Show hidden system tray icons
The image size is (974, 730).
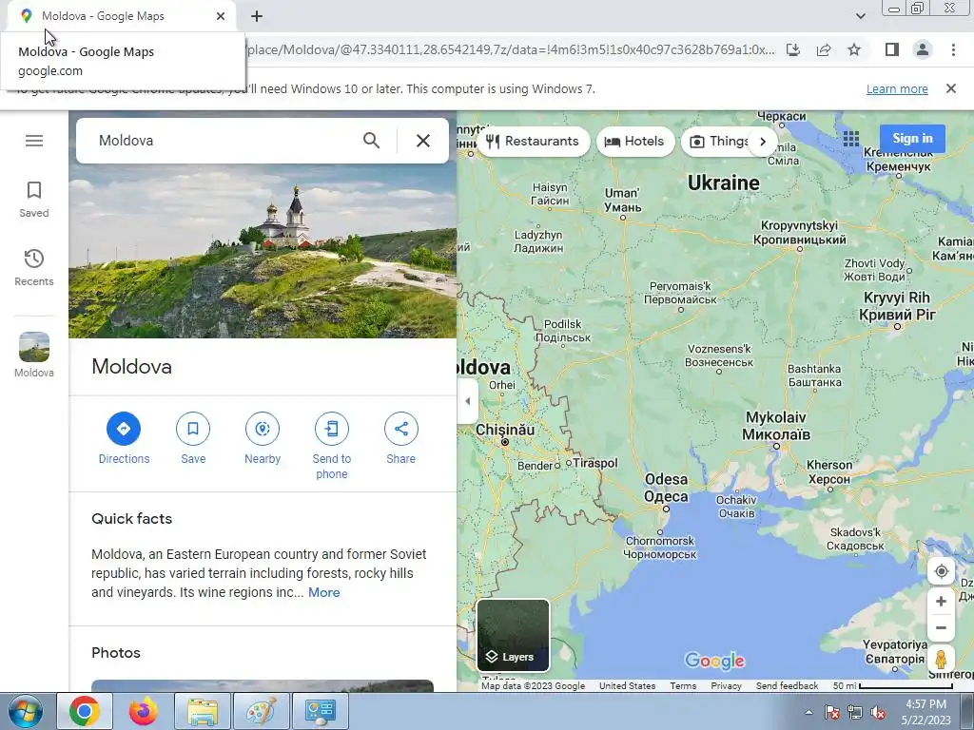coord(808,712)
